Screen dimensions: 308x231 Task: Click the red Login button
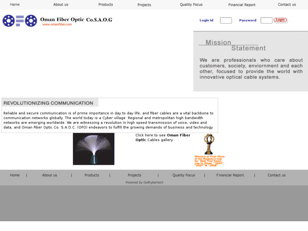280,20
